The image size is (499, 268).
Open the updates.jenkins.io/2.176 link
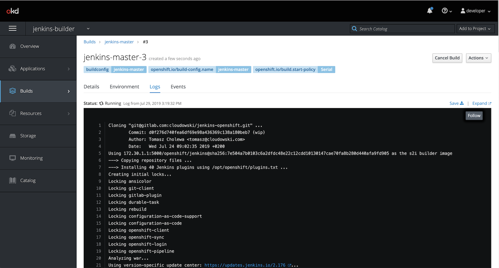[245, 265]
